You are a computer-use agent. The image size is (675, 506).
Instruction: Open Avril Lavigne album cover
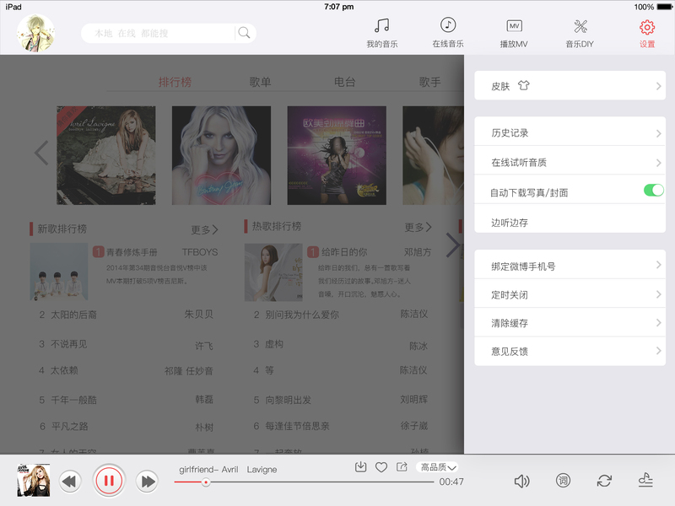pyautogui.click(x=106, y=155)
